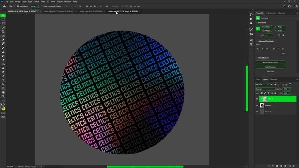Select the Crop tool
The image size is (299, 168).
point(3,32)
